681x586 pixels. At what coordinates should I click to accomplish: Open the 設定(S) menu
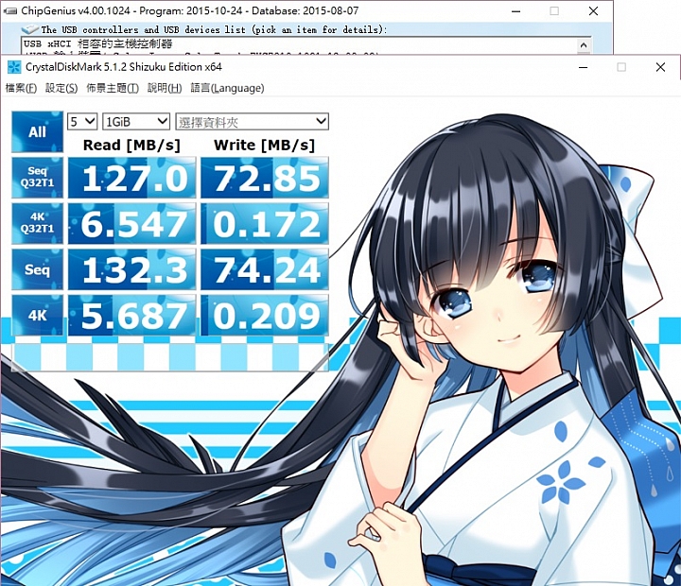tap(61, 88)
